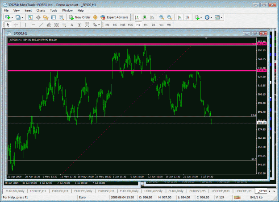This screenshot has height=202, width=279.
Task: Open the Profiles icon
Action: [x=18, y=17]
